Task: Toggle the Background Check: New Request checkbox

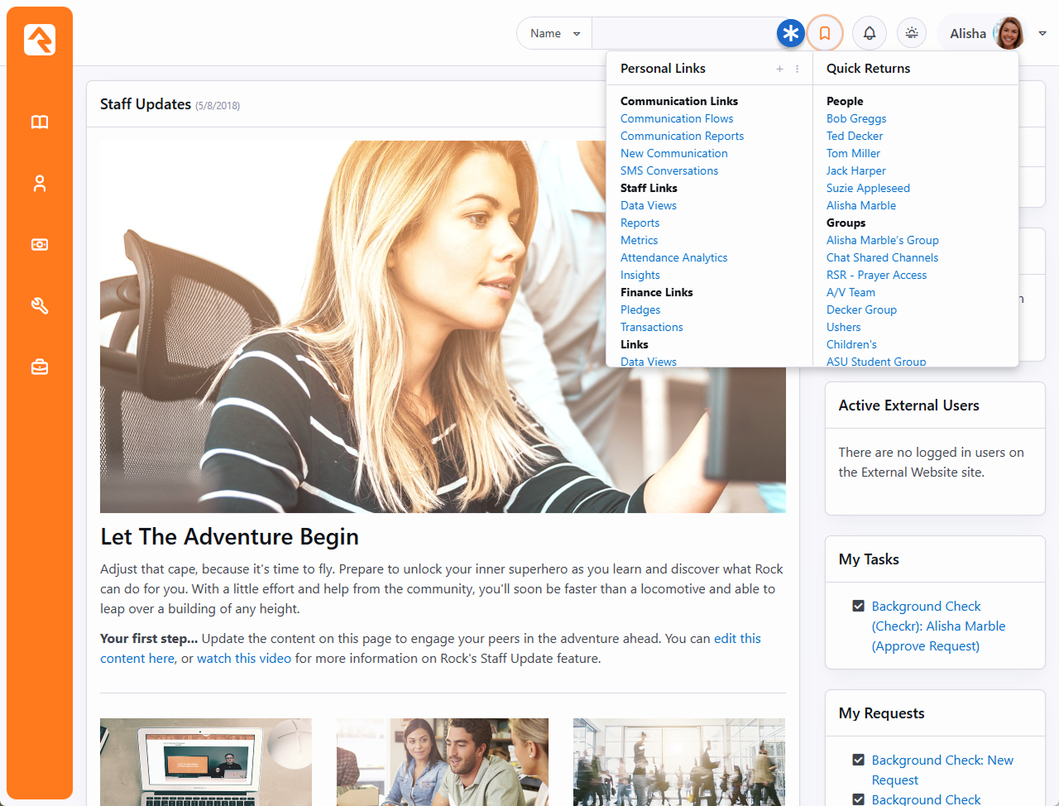Action: point(858,760)
